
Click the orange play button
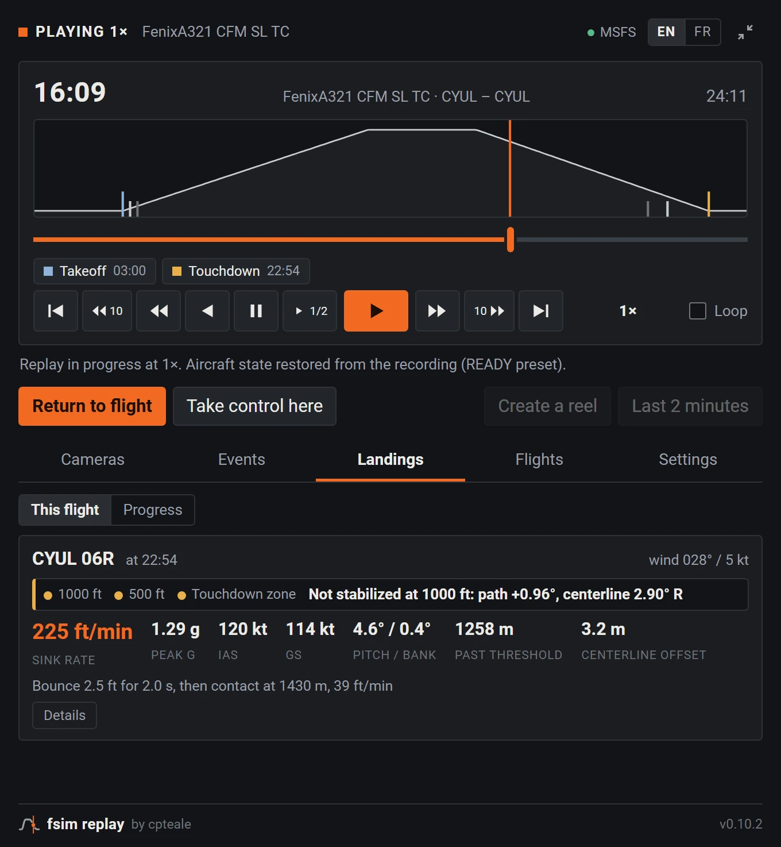pyautogui.click(x=376, y=311)
